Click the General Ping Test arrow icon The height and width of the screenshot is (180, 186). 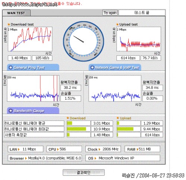(11, 67)
